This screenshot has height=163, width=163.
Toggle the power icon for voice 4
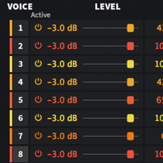[x=38, y=81]
